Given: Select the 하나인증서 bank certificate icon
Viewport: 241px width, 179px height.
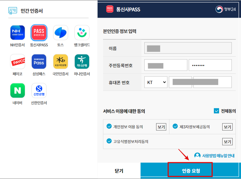Looking at the screenshot, I should tap(82, 61).
